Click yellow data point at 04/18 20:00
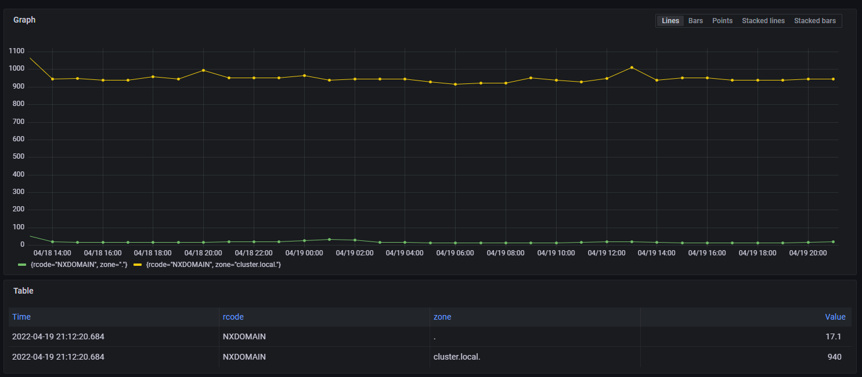The height and width of the screenshot is (377, 862). pyautogui.click(x=203, y=70)
